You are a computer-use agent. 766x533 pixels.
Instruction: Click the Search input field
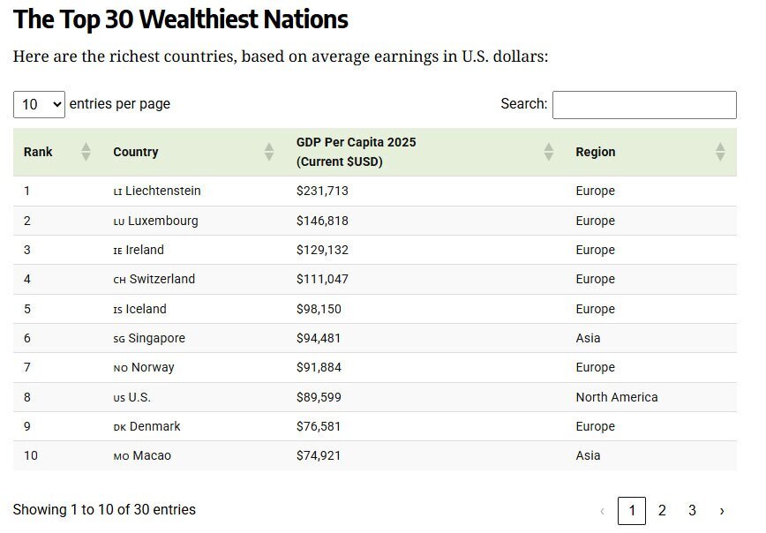click(x=644, y=105)
